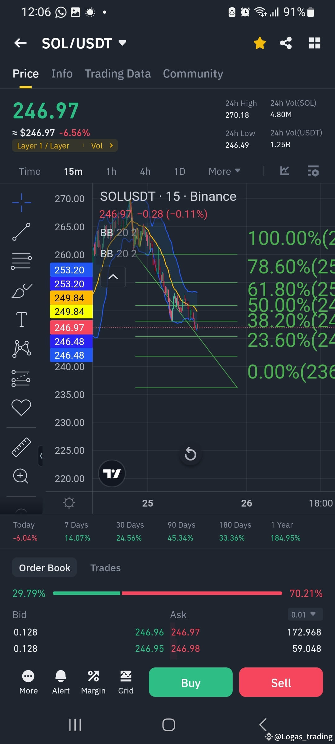Select the trend line tool
Screen dimensions: 335x744
[x=21, y=232]
